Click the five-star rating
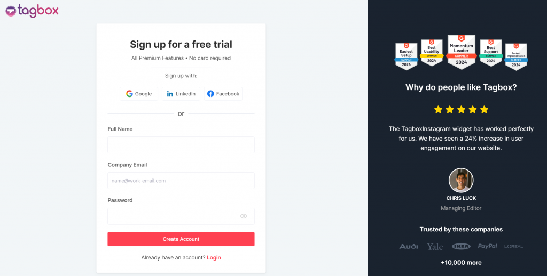 (x=461, y=110)
